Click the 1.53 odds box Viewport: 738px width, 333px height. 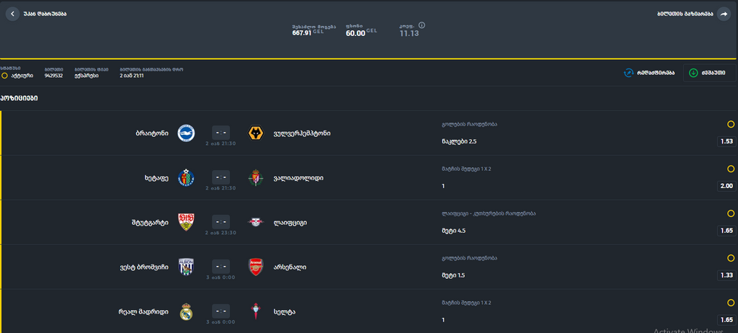tap(726, 141)
